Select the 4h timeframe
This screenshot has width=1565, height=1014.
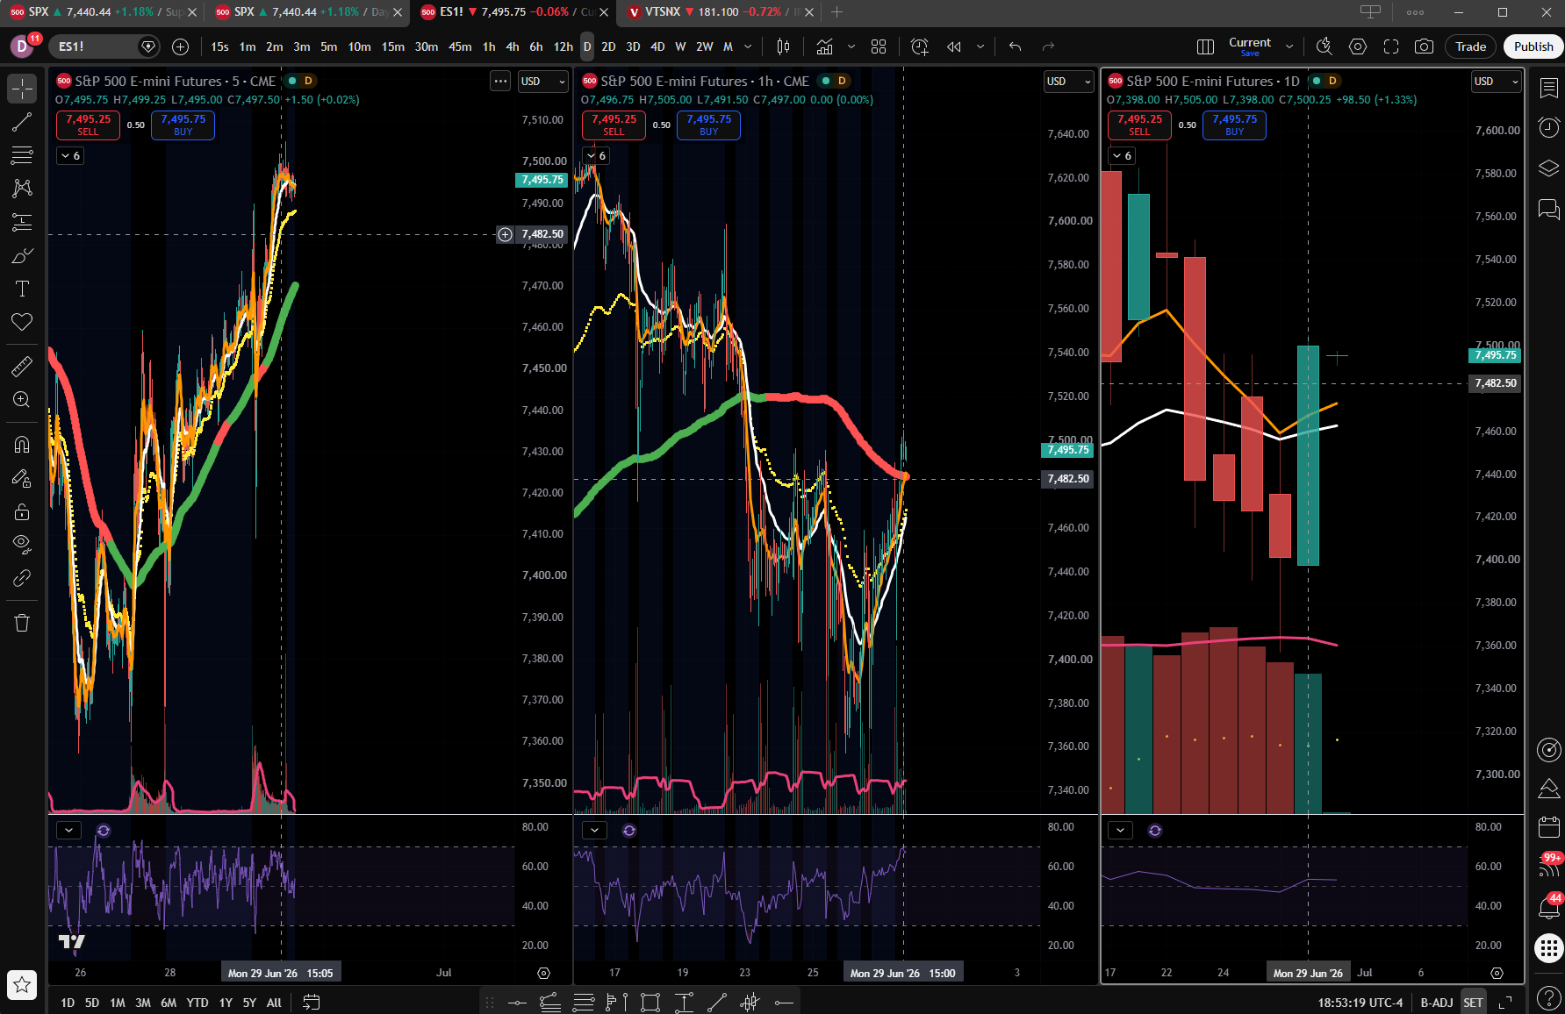(513, 46)
